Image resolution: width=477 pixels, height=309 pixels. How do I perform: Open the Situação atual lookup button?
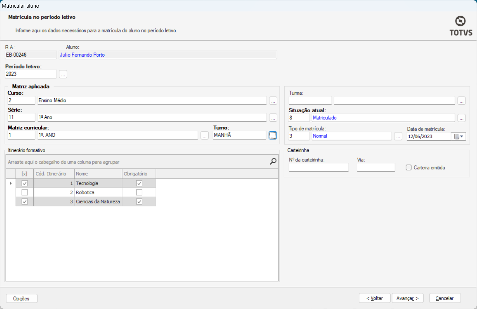461,118
